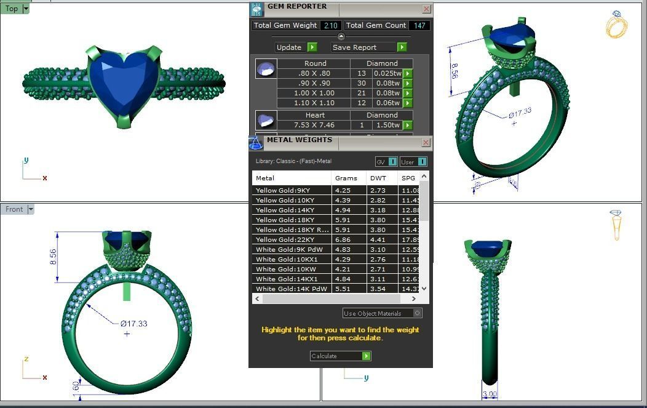Select the Yellow Gold:18KY row

coord(335,220)
